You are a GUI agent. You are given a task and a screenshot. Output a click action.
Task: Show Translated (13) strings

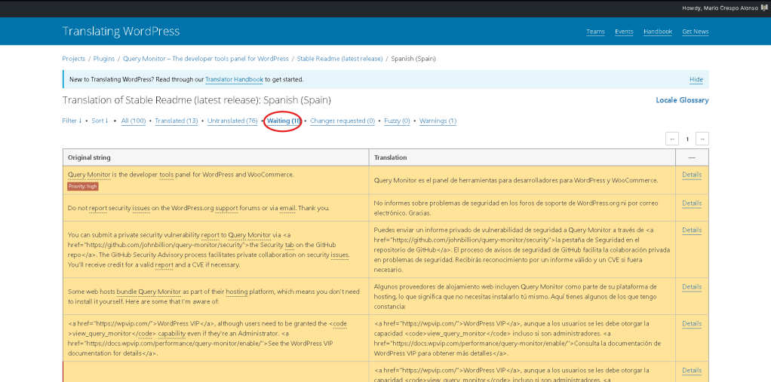[x=177, y=121]
